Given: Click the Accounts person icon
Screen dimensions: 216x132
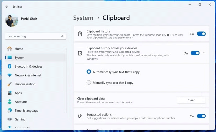Looking at the screenshot, I should point(9,102).
